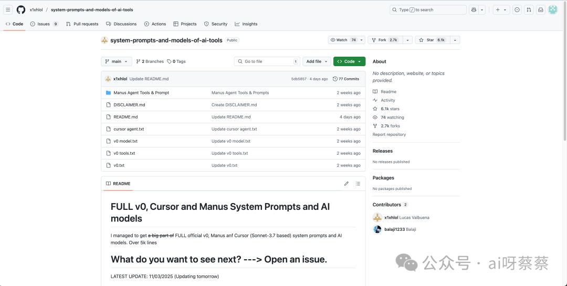Click balaji1233 contributor avatar
567x286 pixels.
[x=377, y=229]
